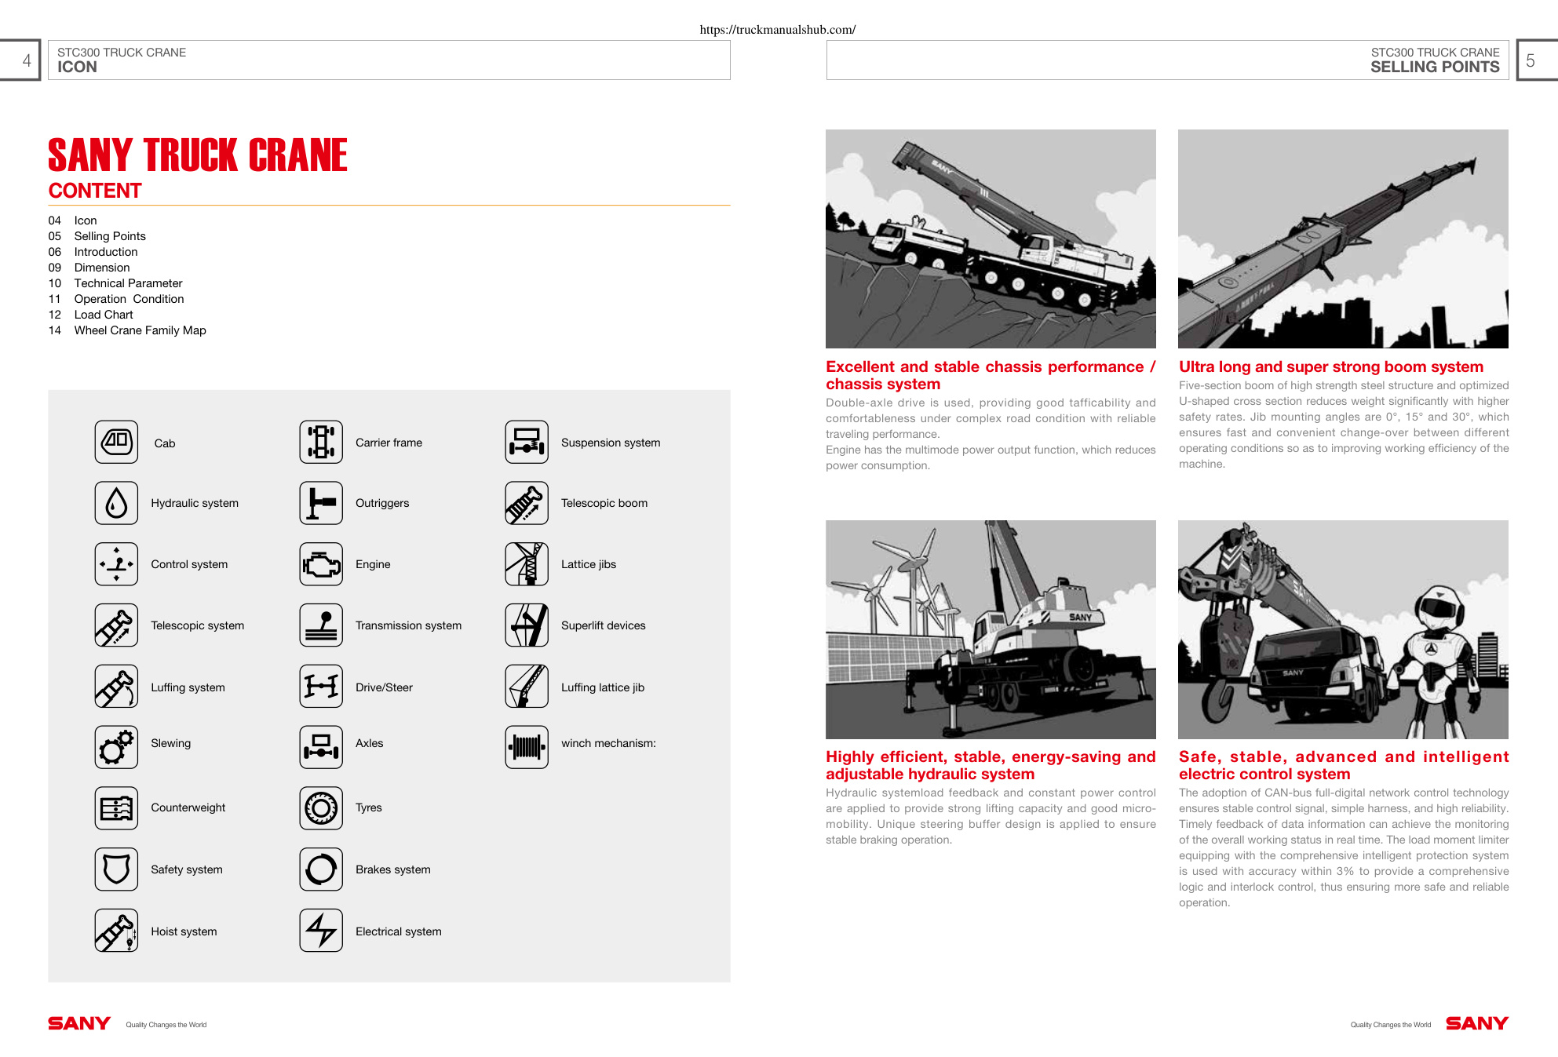1558x1057 pixels.
Task: Click the Luffing system icon
Action: pyautogui.click(x=116, y=687)
